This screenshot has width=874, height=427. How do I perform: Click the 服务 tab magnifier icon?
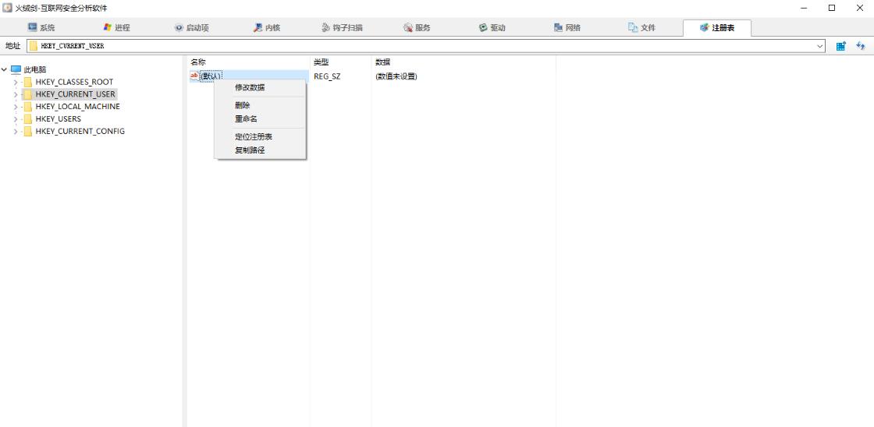(407, 27)
